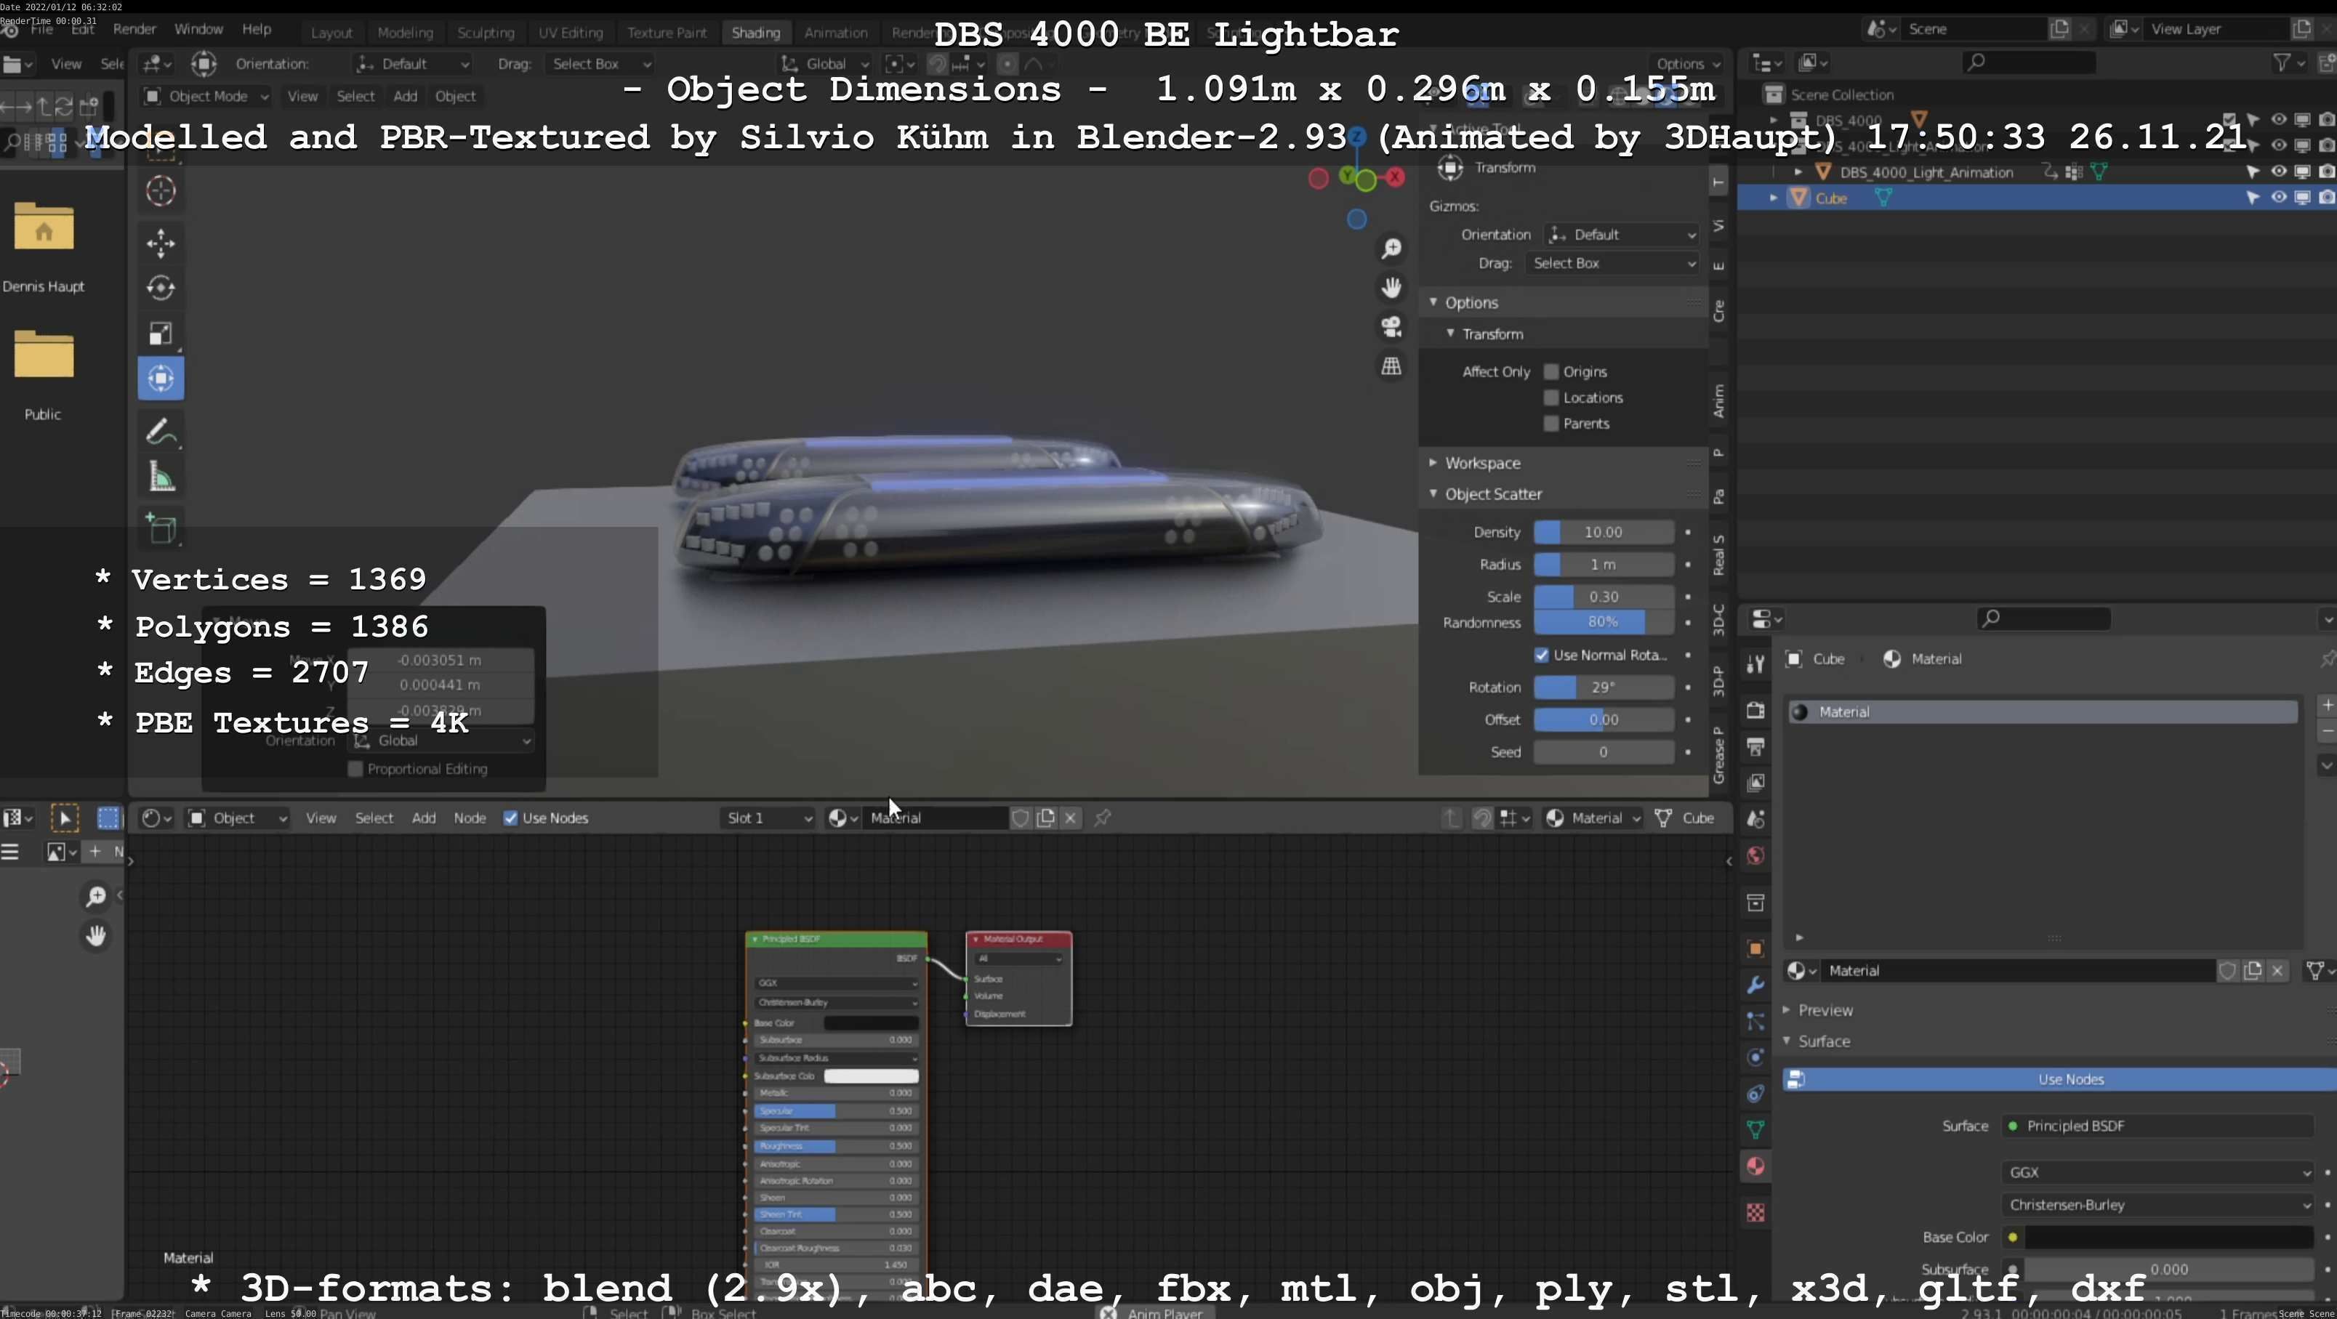Select the Rotate tool
This screenshot has height=1319, width=2337.
click(161, 288)
